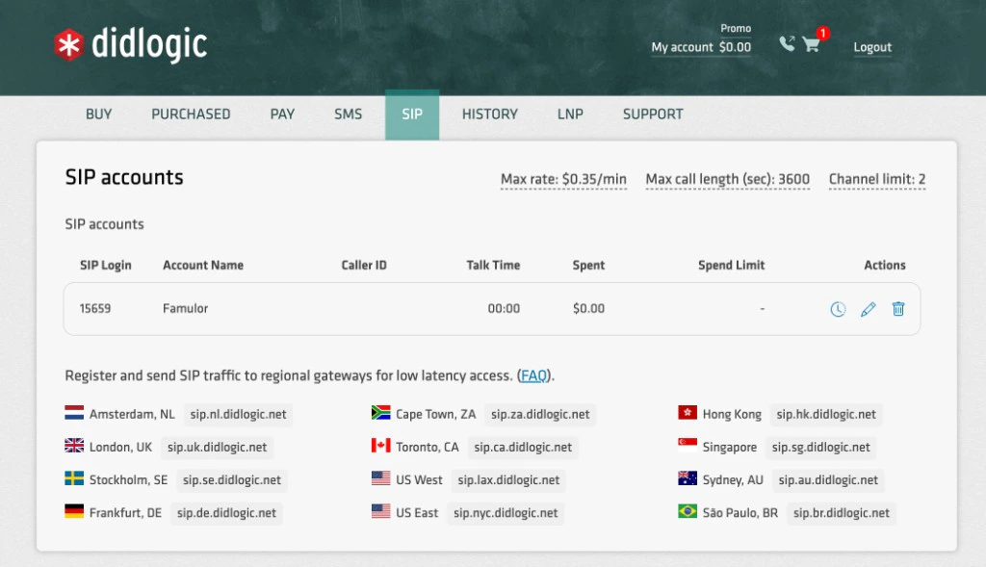Select the sip.nl.didlogic.net gateway address
Image resolution: width=986 pixels, height=567 pixels.
click(x=239, y=414)
